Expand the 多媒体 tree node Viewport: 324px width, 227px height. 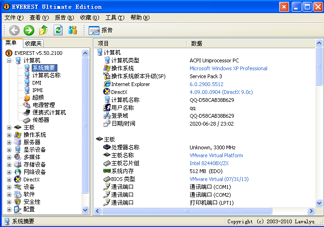pyautogui.click(x=9, y=157)
